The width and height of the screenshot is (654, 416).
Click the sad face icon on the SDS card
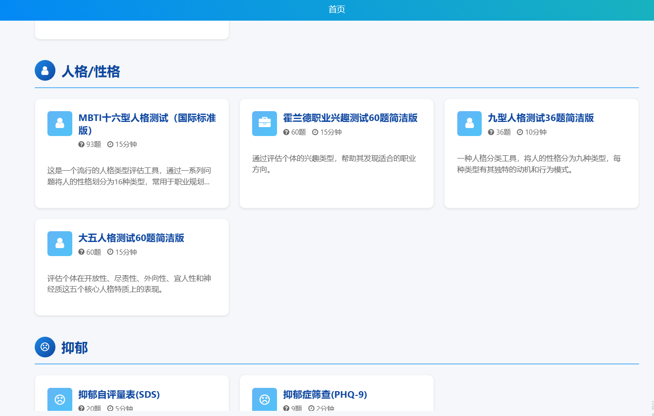tap(60, 400)
